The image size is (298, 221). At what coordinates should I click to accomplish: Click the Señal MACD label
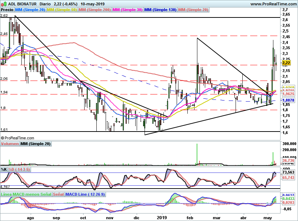click(x=58, y=194)
